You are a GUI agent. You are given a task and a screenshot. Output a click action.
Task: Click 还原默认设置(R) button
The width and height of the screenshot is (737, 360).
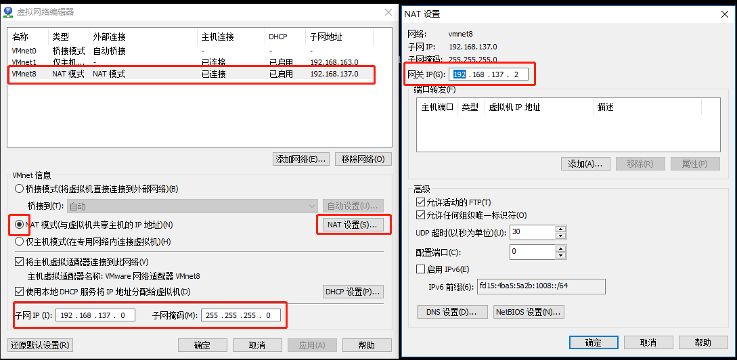click(x=41, y=345)
